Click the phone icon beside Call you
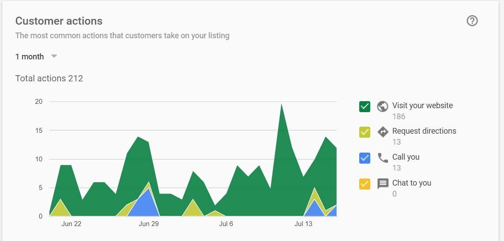The width and height of the screenshot is (504, 241). coord(383,158)
